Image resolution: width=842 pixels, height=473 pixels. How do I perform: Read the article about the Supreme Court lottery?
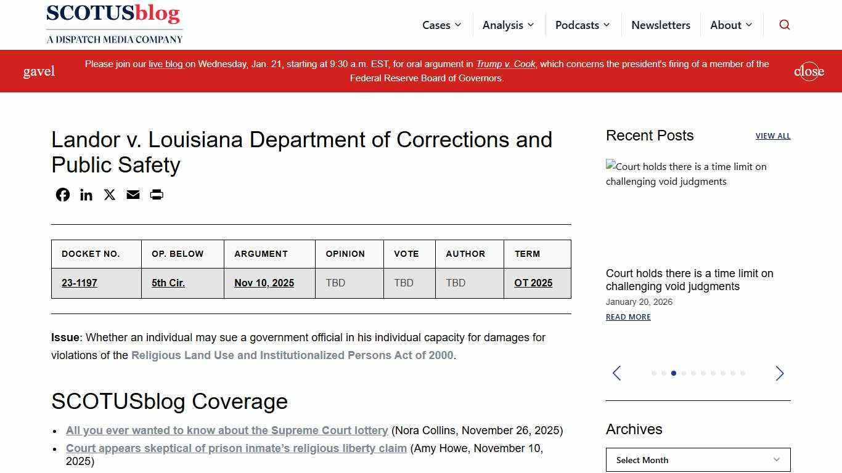pyautogui.click(x=227, y=431)
